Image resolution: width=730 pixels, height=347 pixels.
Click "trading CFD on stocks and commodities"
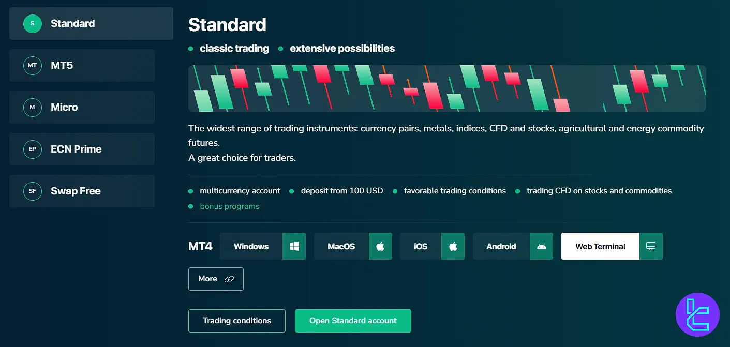point(599,191)
